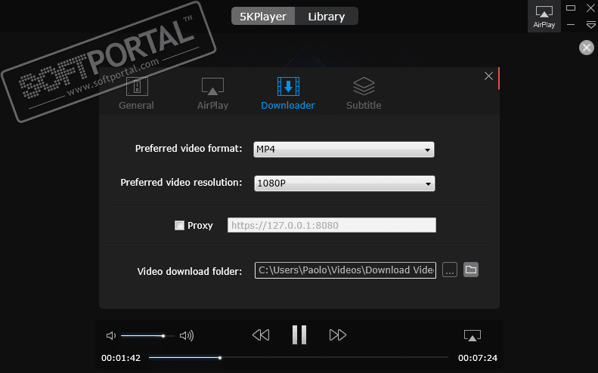Pause the video playback
Image resolution: width=598 pixels, height=373 pixels.
click(x=299, y=335)
